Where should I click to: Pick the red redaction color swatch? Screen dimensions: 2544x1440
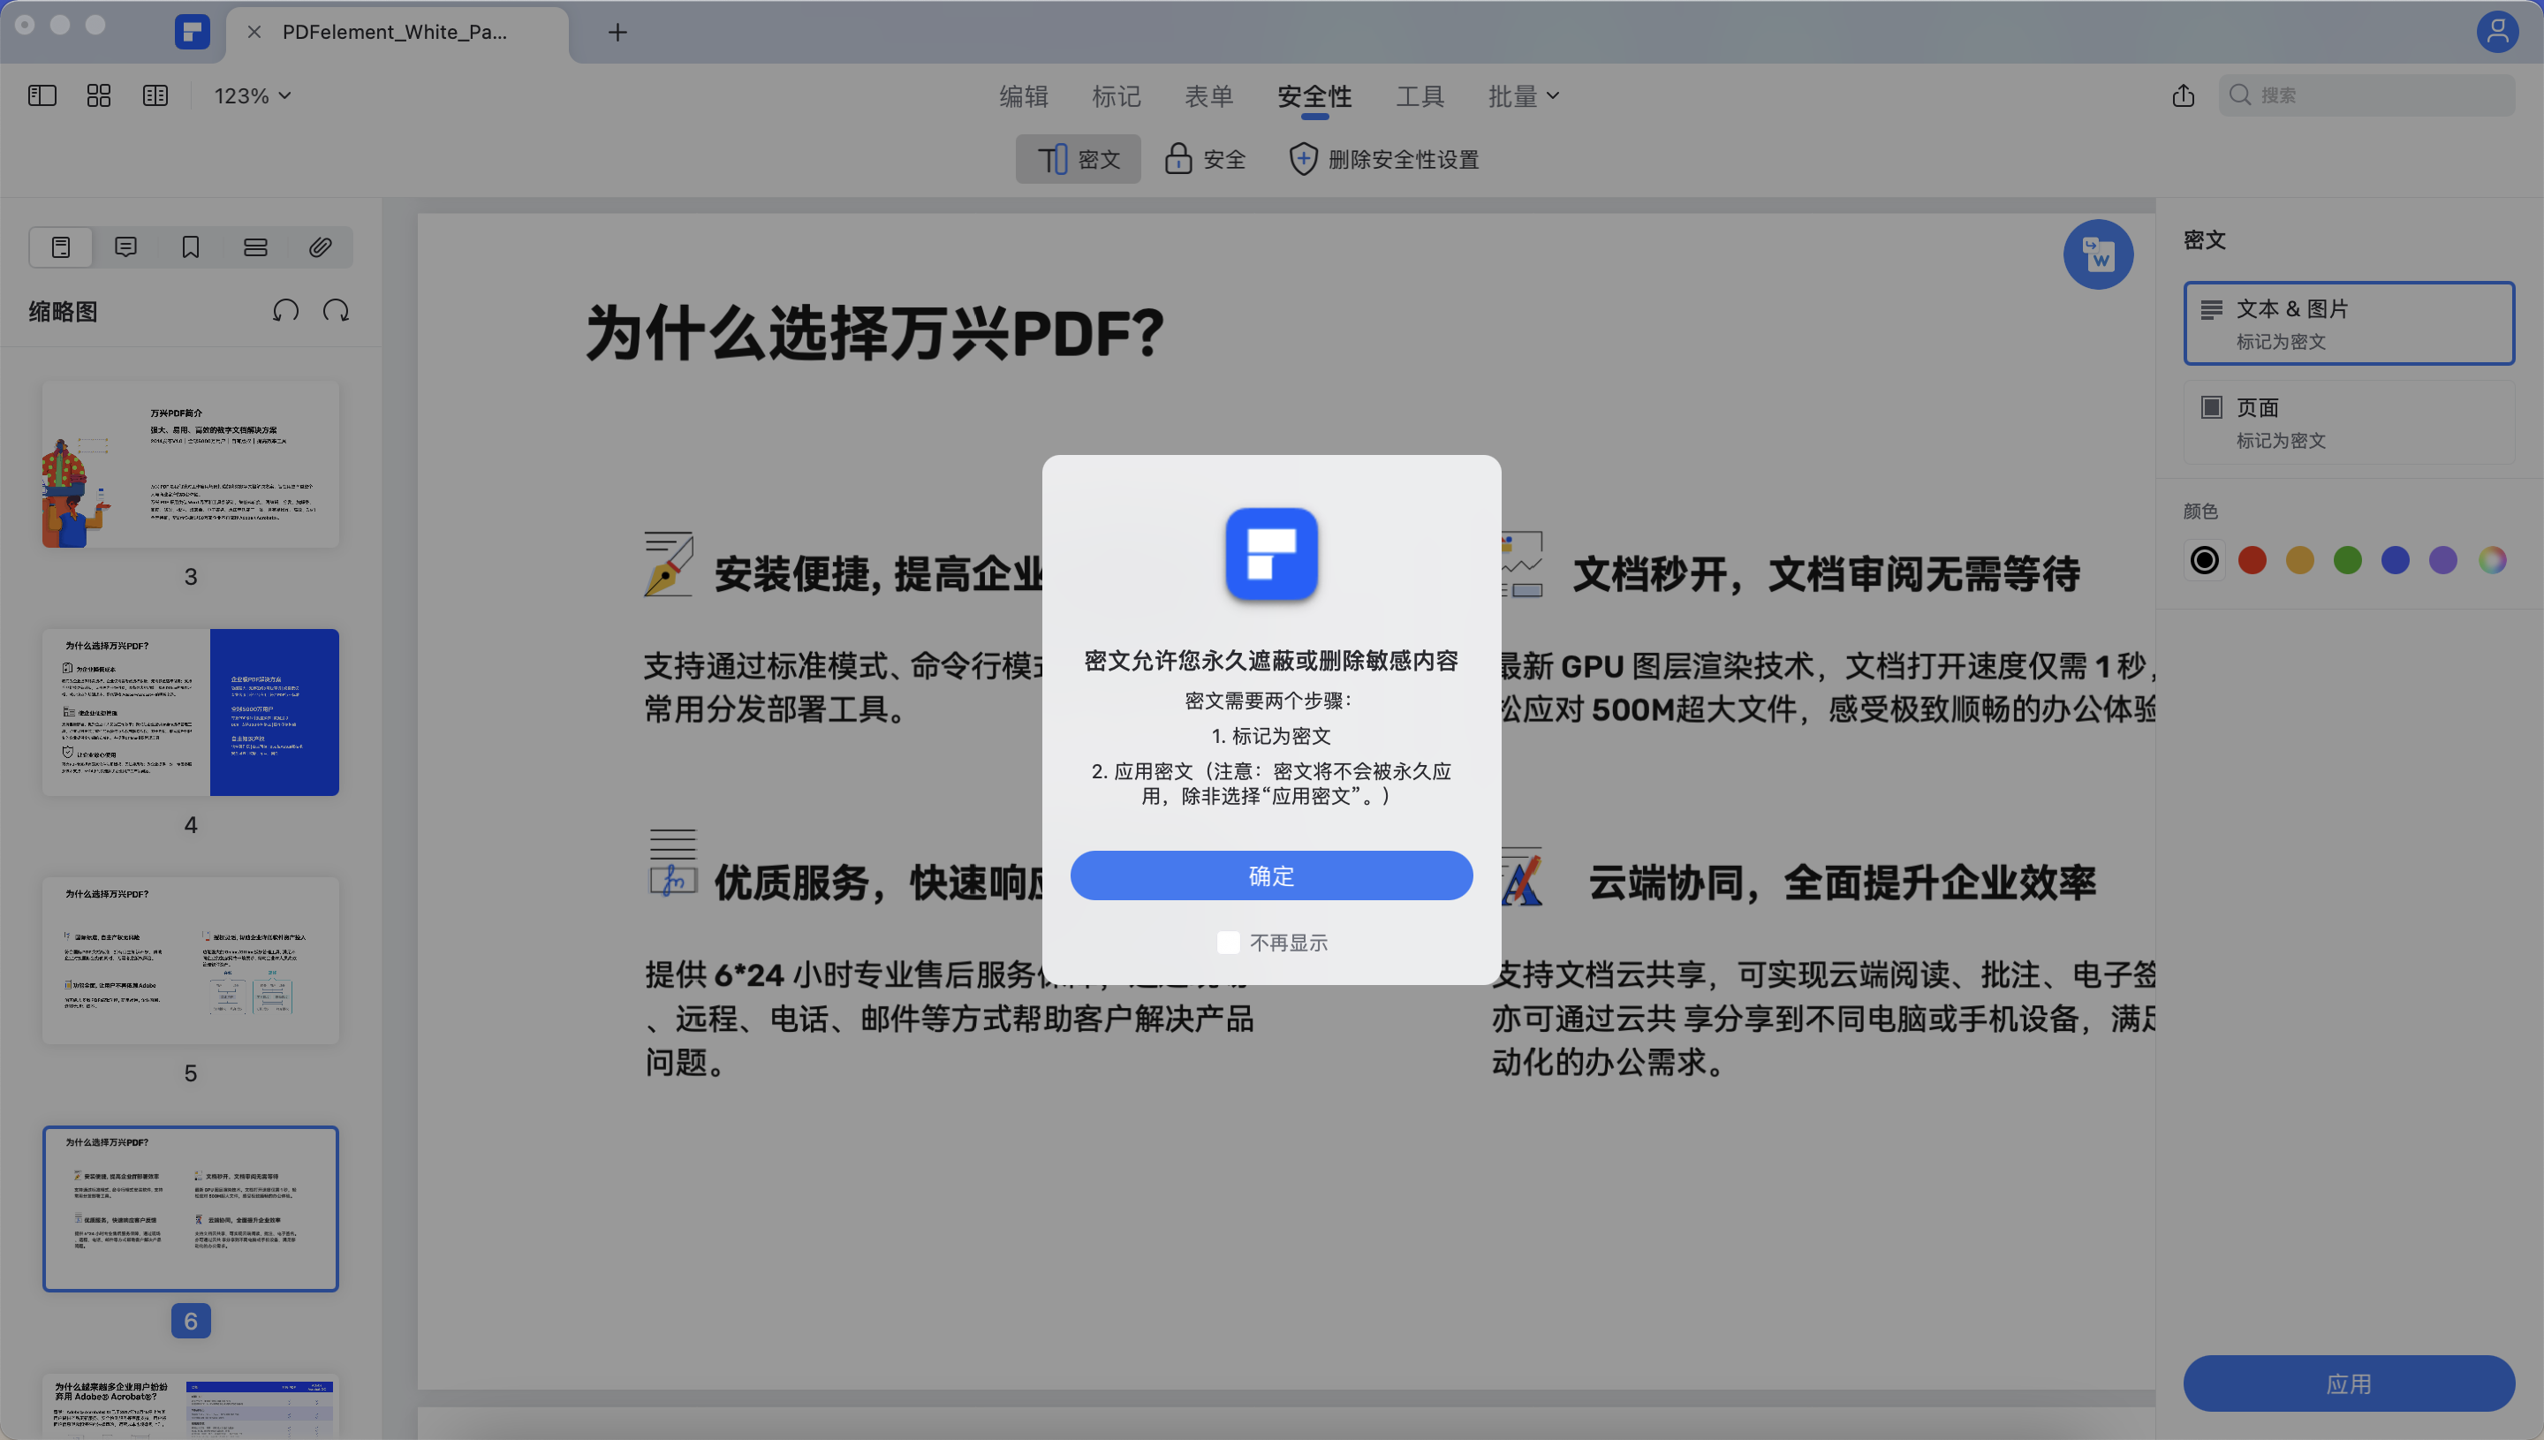tap(2252, 560)
